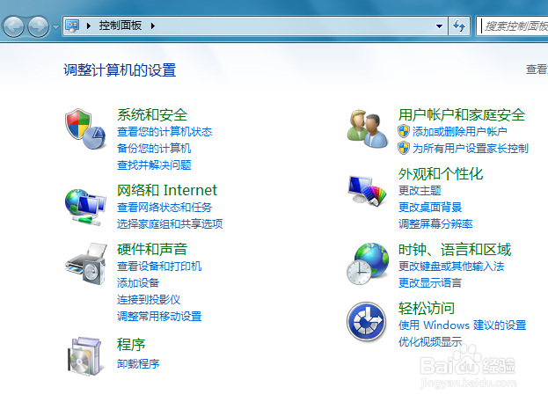The image size is (548, 402).
Task: Click 查看网络状态和任务 link
Action: point(164,208)
